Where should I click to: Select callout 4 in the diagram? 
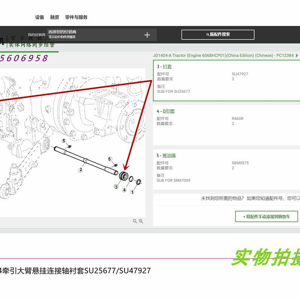124,190
